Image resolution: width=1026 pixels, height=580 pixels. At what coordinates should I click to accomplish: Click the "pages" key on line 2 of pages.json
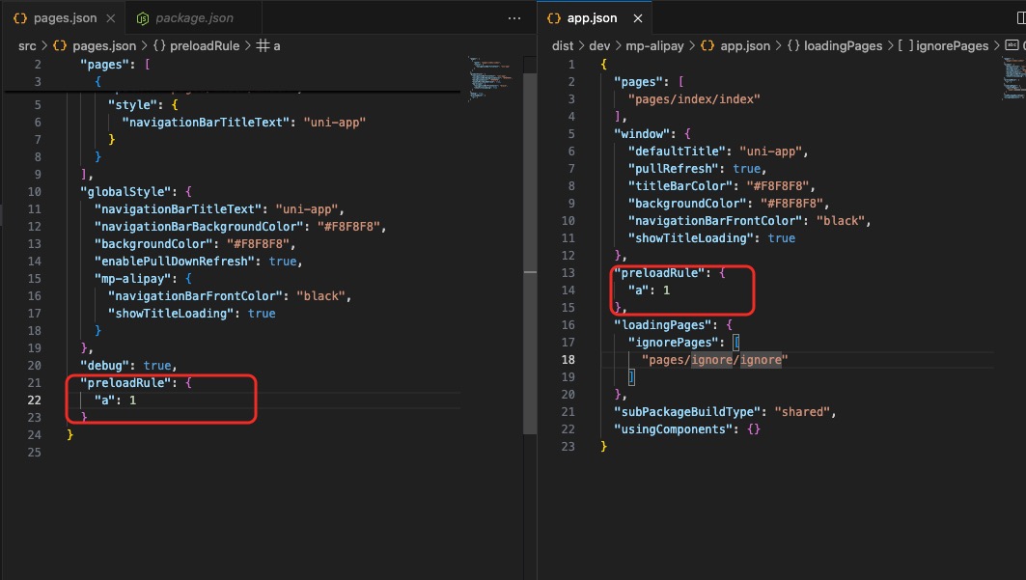click(x=104, y=65)
